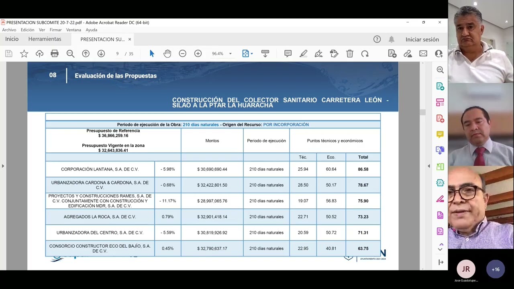Image resolution: width=514 pixels, height=289 pixels.
Task: Click Iniciar sesión
Action: (x=422, y=39)
